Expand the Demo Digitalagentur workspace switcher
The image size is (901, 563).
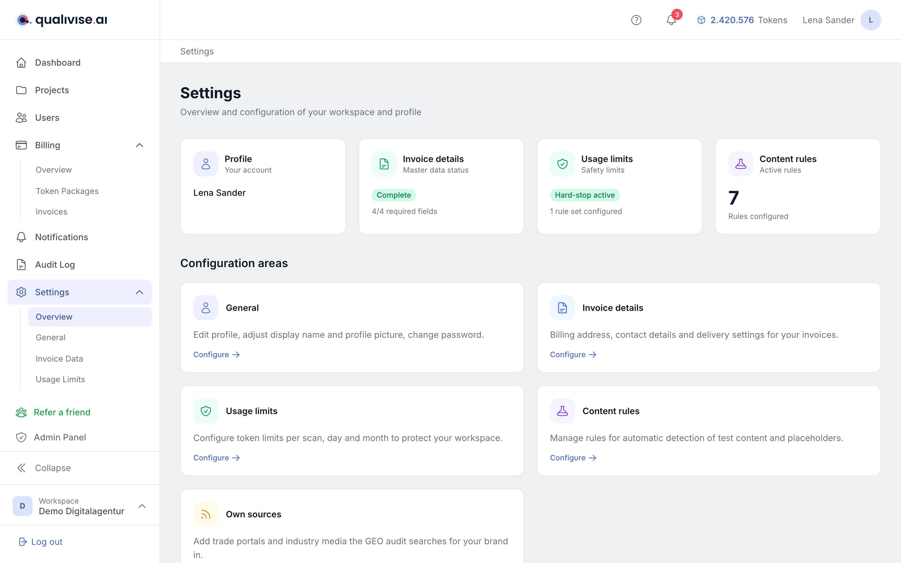coord(142,506)
